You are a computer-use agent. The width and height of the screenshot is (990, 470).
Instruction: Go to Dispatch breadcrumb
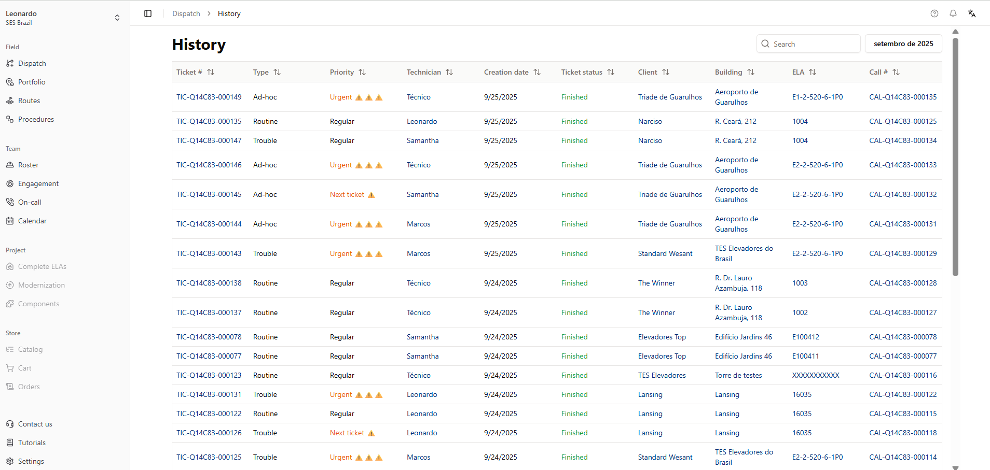pos(186,13)
